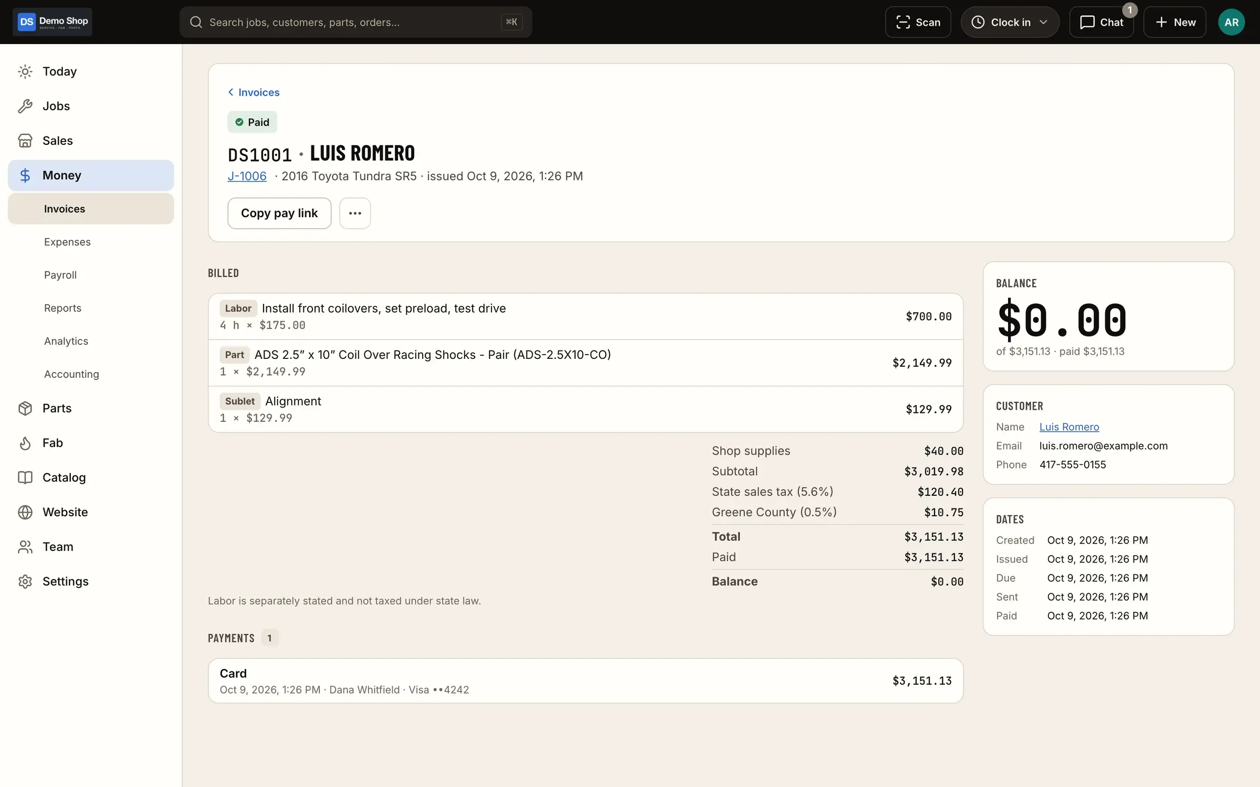Open job link J-1006
The image size is (1260, 787).
pyautogui.click(x=247, y=176)
